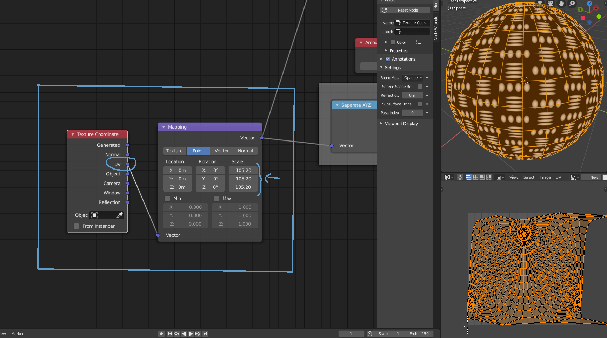Click the Scale X value field (105.20)
The width and height of the screenshot is (607, 338).
point(244,170)
